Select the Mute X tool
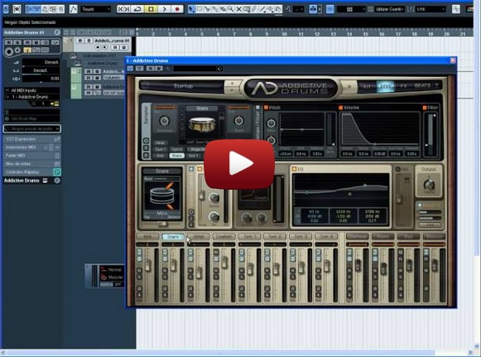 point(238,9)
